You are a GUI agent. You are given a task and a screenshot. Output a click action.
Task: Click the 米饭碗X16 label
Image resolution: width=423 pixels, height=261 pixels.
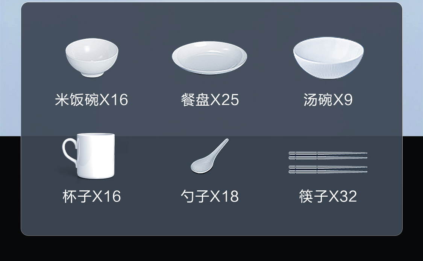(91, 100)
